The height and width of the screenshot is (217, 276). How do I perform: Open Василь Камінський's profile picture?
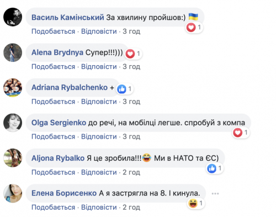pyautogui.click(x=13, y=17)
